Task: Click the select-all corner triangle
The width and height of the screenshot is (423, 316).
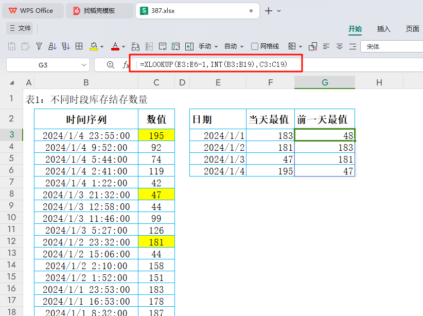Action: click(12, 83)
